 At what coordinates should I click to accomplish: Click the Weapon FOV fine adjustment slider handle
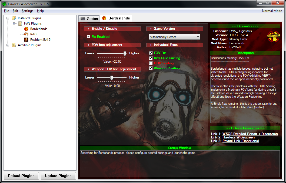click(x=112, y=78)
